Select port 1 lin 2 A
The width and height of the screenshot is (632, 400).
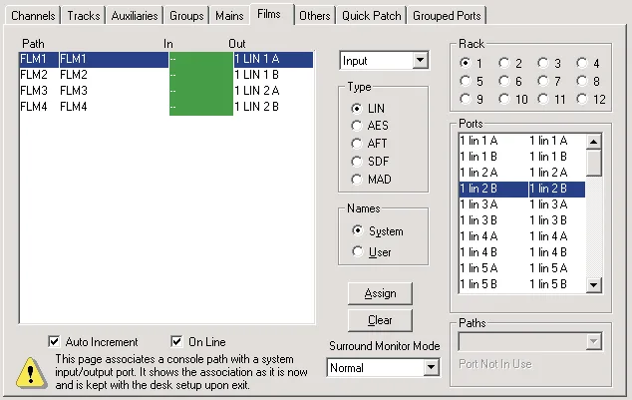pyautogui.click(x=522, y=173)
